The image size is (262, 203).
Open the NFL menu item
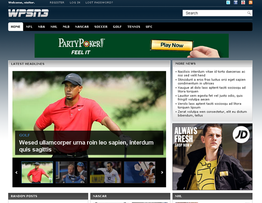29,26
